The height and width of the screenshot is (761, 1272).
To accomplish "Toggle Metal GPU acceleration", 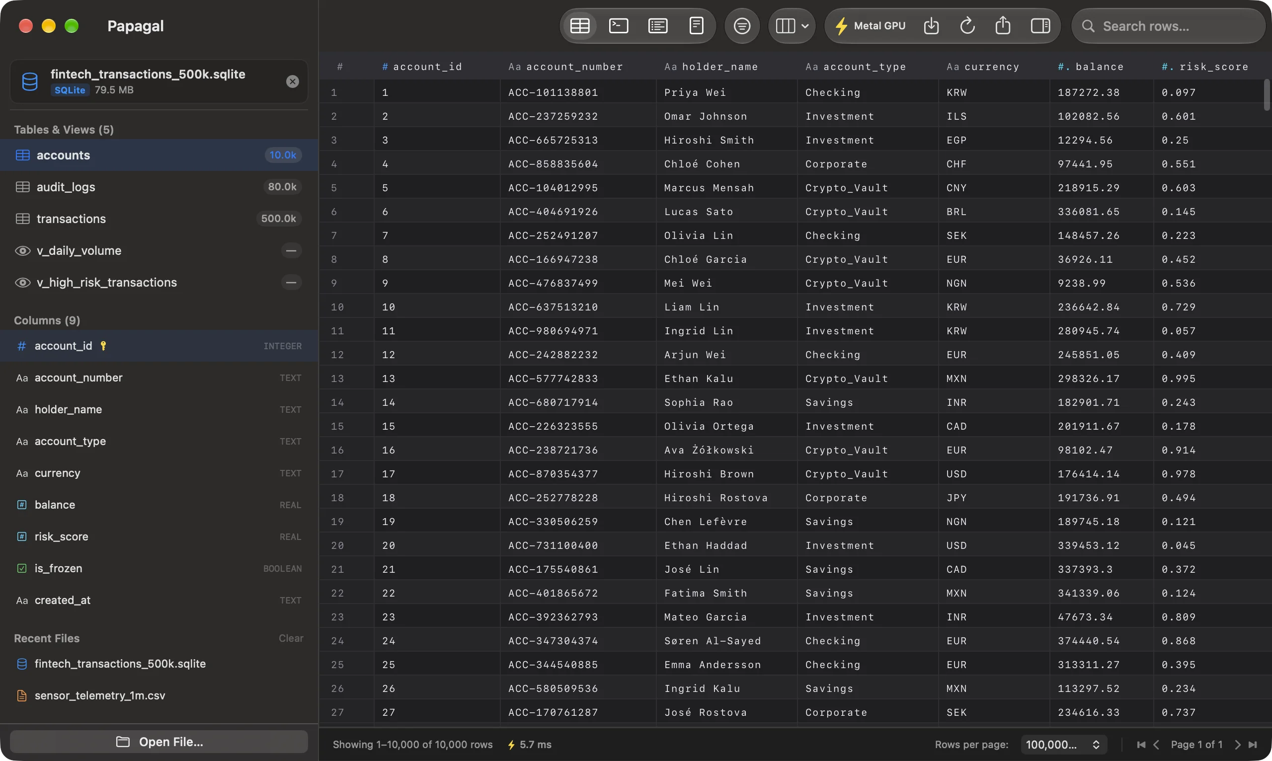I will 870,26.
